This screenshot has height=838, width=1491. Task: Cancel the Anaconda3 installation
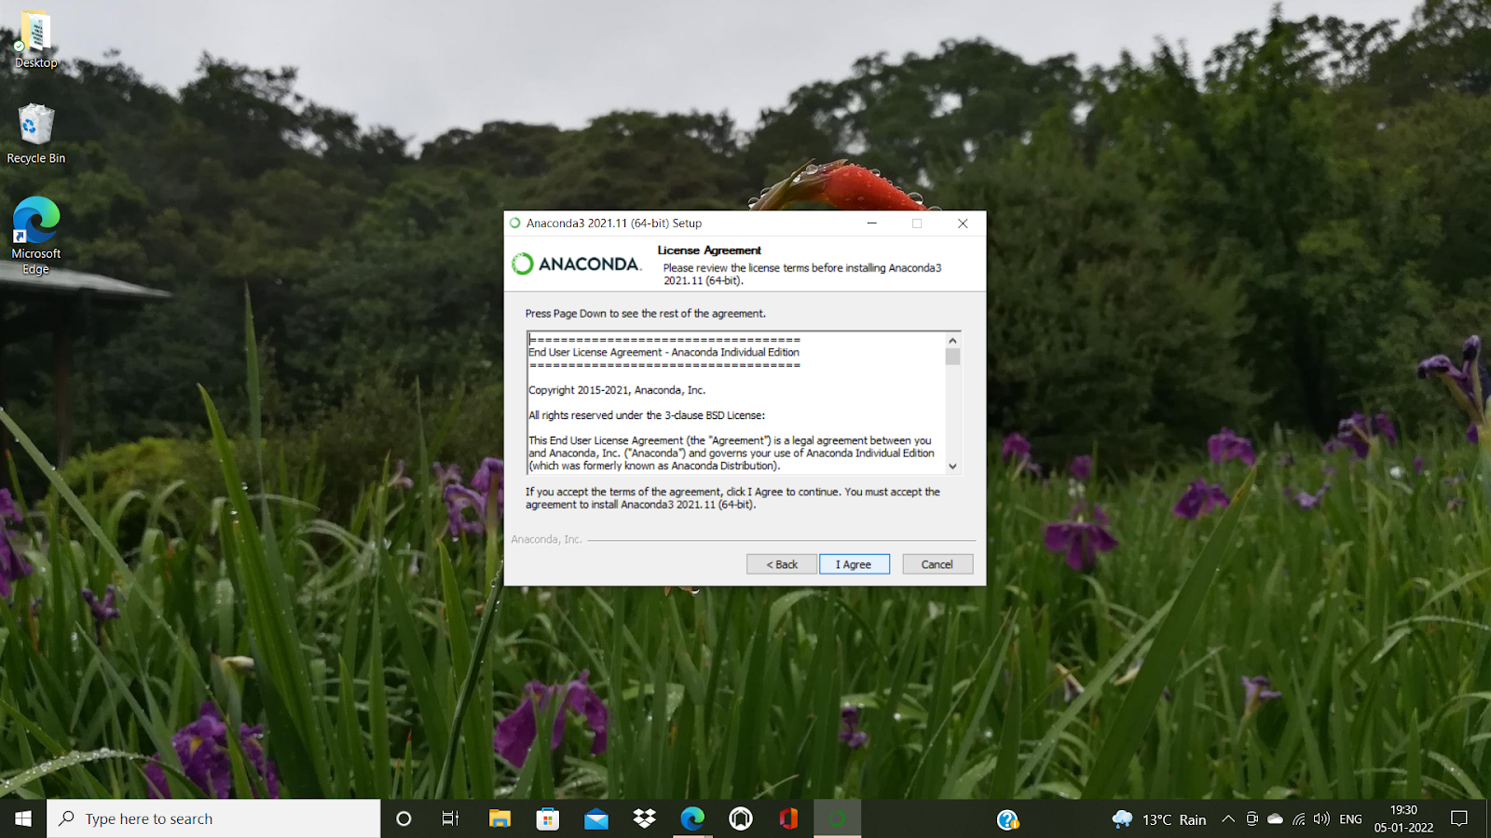[937, 564]
